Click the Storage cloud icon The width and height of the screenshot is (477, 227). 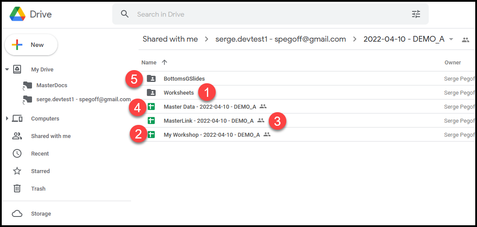point(17,213)
